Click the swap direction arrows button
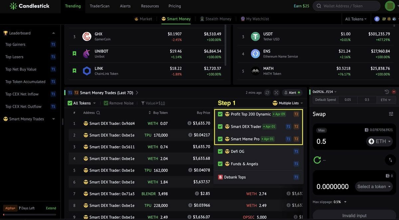This screenshot has width=399, height=220. pos(390,160)
